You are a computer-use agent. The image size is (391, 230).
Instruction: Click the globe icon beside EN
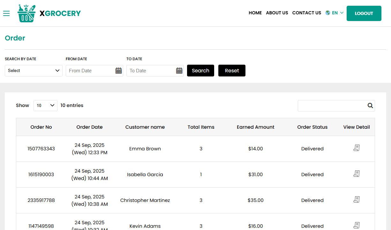327,13
